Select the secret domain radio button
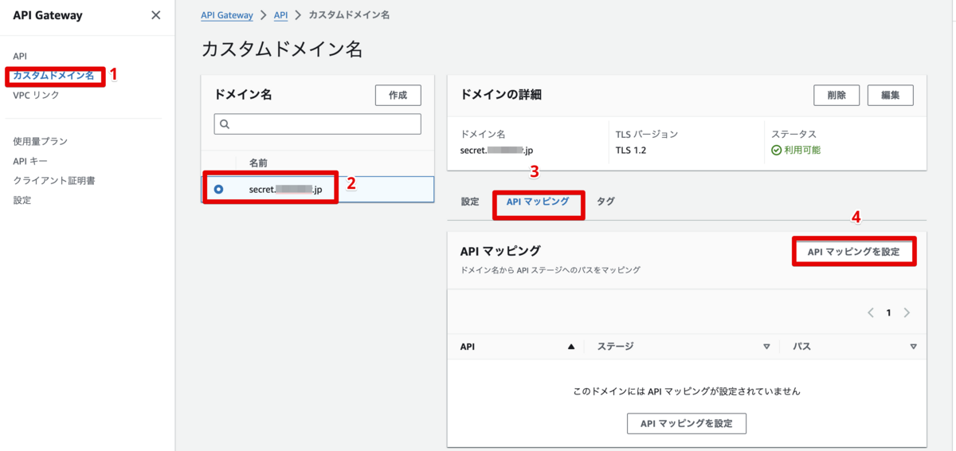Viewport: 956px width, 451px height. click(x=219, y=190)
